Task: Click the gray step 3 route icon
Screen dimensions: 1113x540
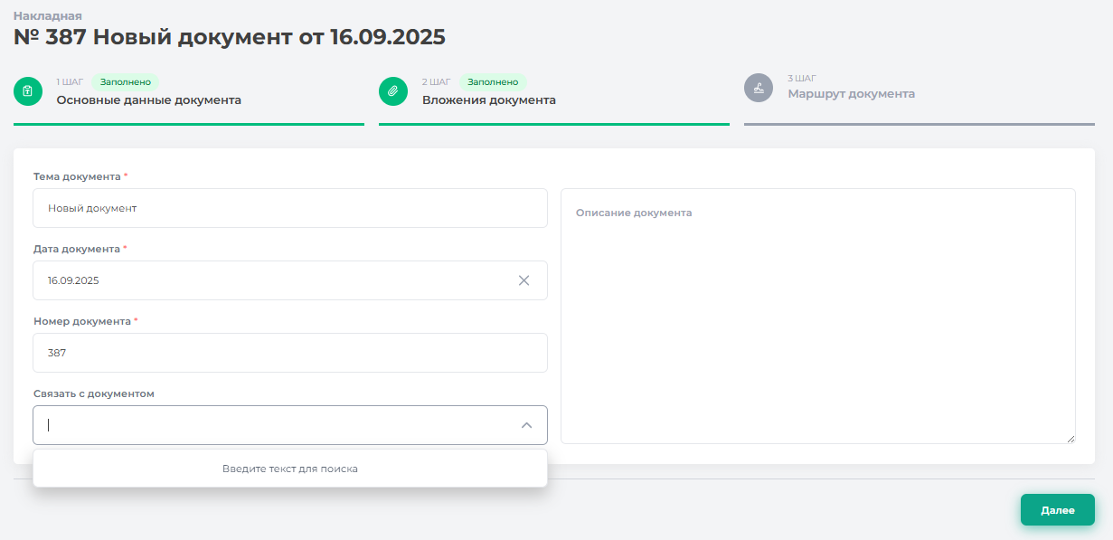Action: (759, 88)
